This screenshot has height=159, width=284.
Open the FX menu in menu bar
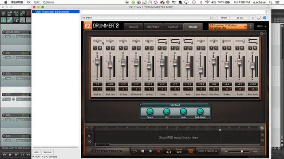coord(28,2)
